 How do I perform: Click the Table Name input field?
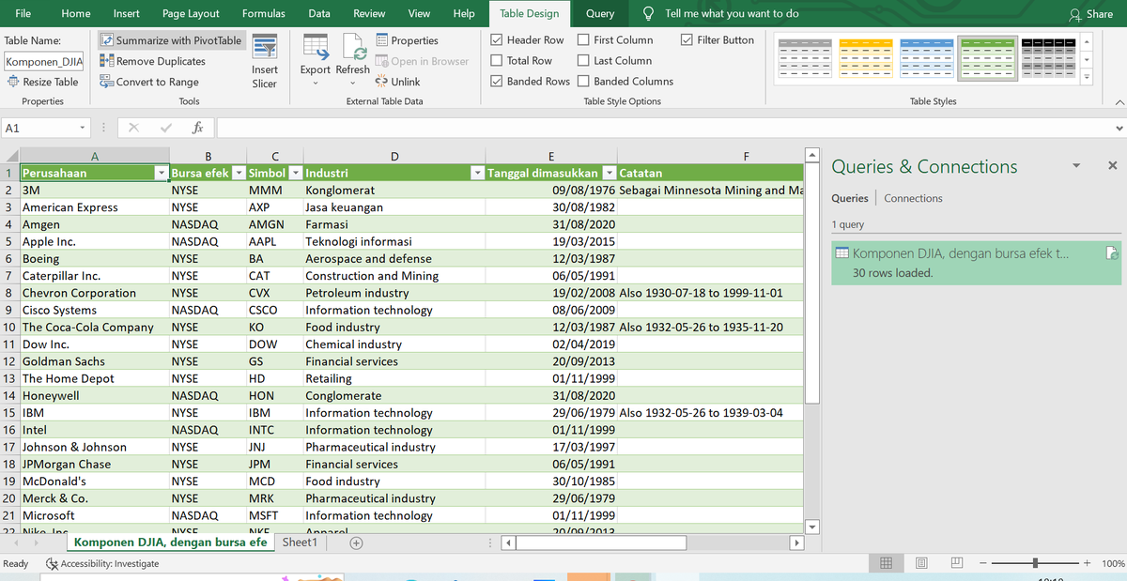click(x=44, y=61)
